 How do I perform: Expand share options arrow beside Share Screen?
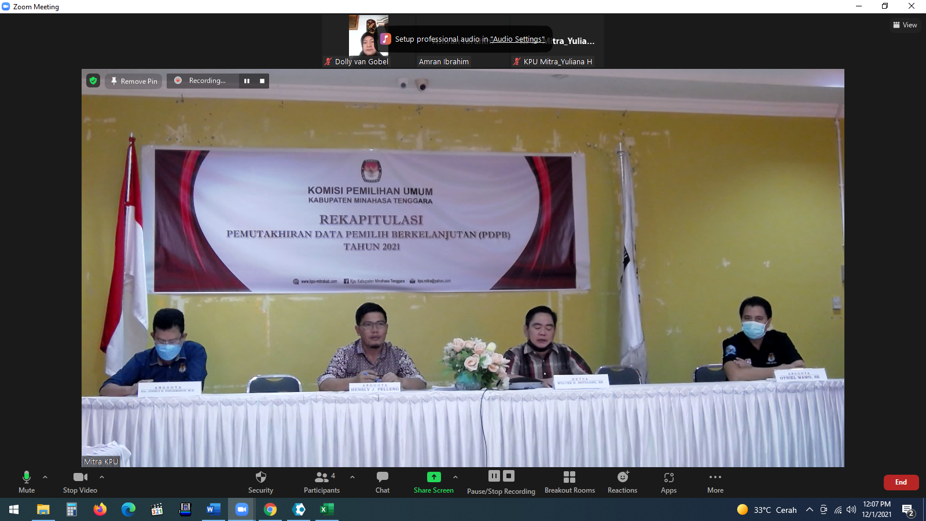point(455,477)
